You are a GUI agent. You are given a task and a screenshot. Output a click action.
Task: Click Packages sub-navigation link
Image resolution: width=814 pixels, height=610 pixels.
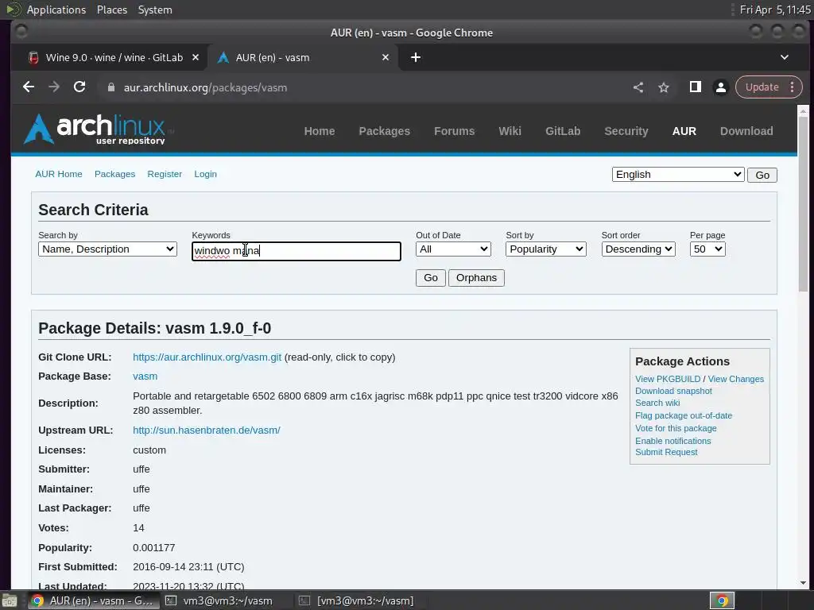[114, 174]
